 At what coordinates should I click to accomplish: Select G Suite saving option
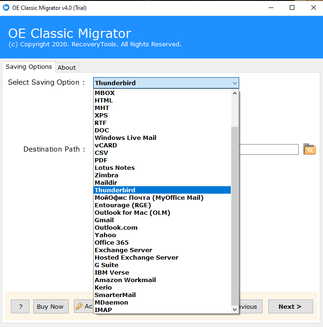pyautogui.click(x=162, y=265)
